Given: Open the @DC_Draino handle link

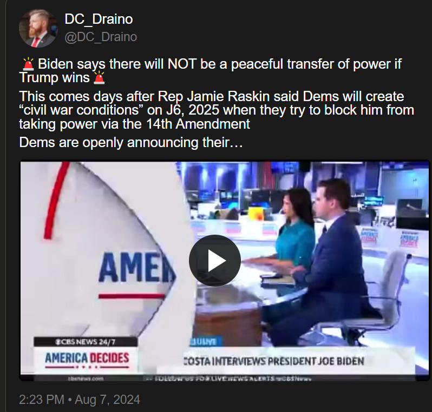Looking at the screenshot, I should point(101,37).
